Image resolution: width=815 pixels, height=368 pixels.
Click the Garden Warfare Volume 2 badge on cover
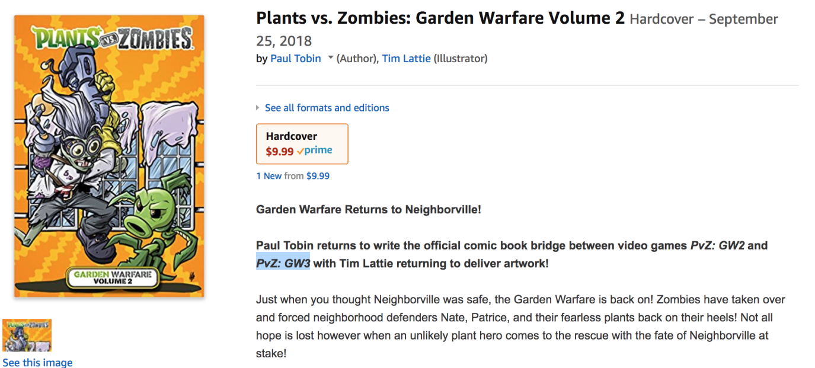pyautogui.click(x=113, y=277)
